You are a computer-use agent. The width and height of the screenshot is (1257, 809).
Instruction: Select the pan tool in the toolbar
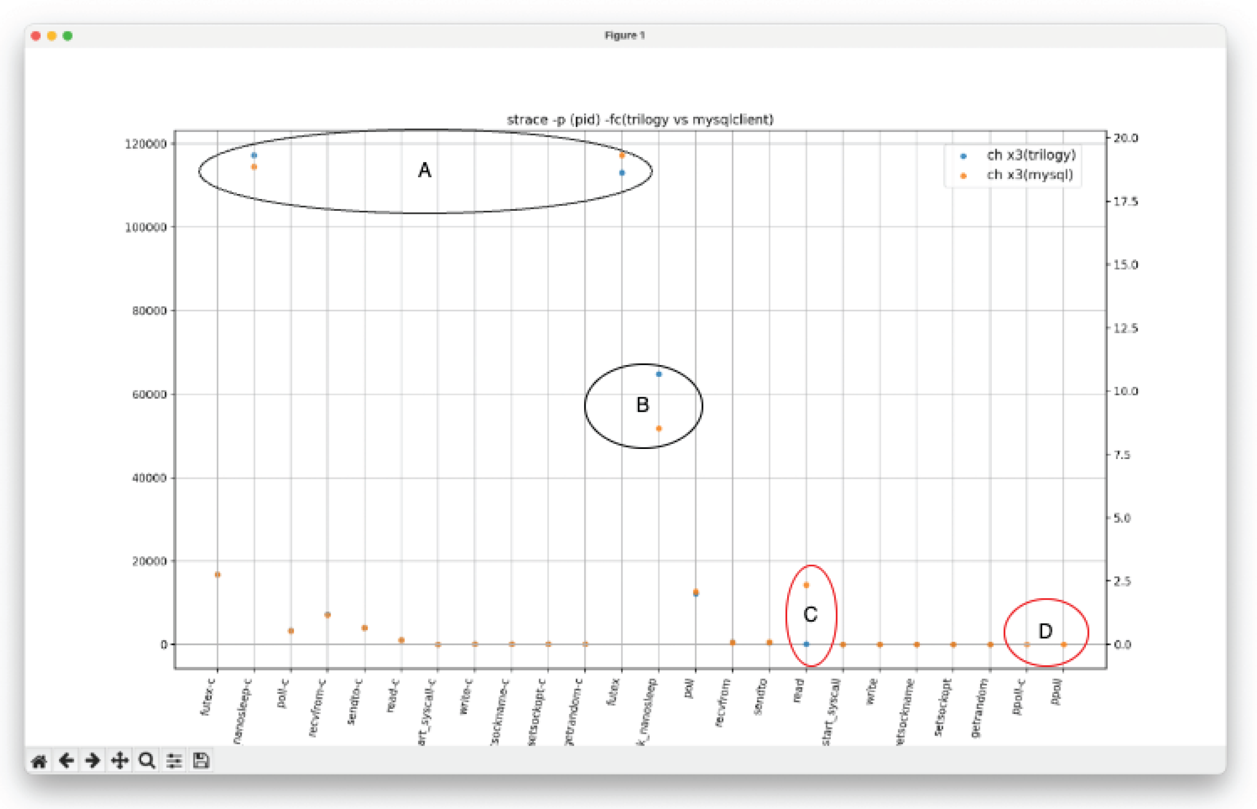click(x=120, y=761)
